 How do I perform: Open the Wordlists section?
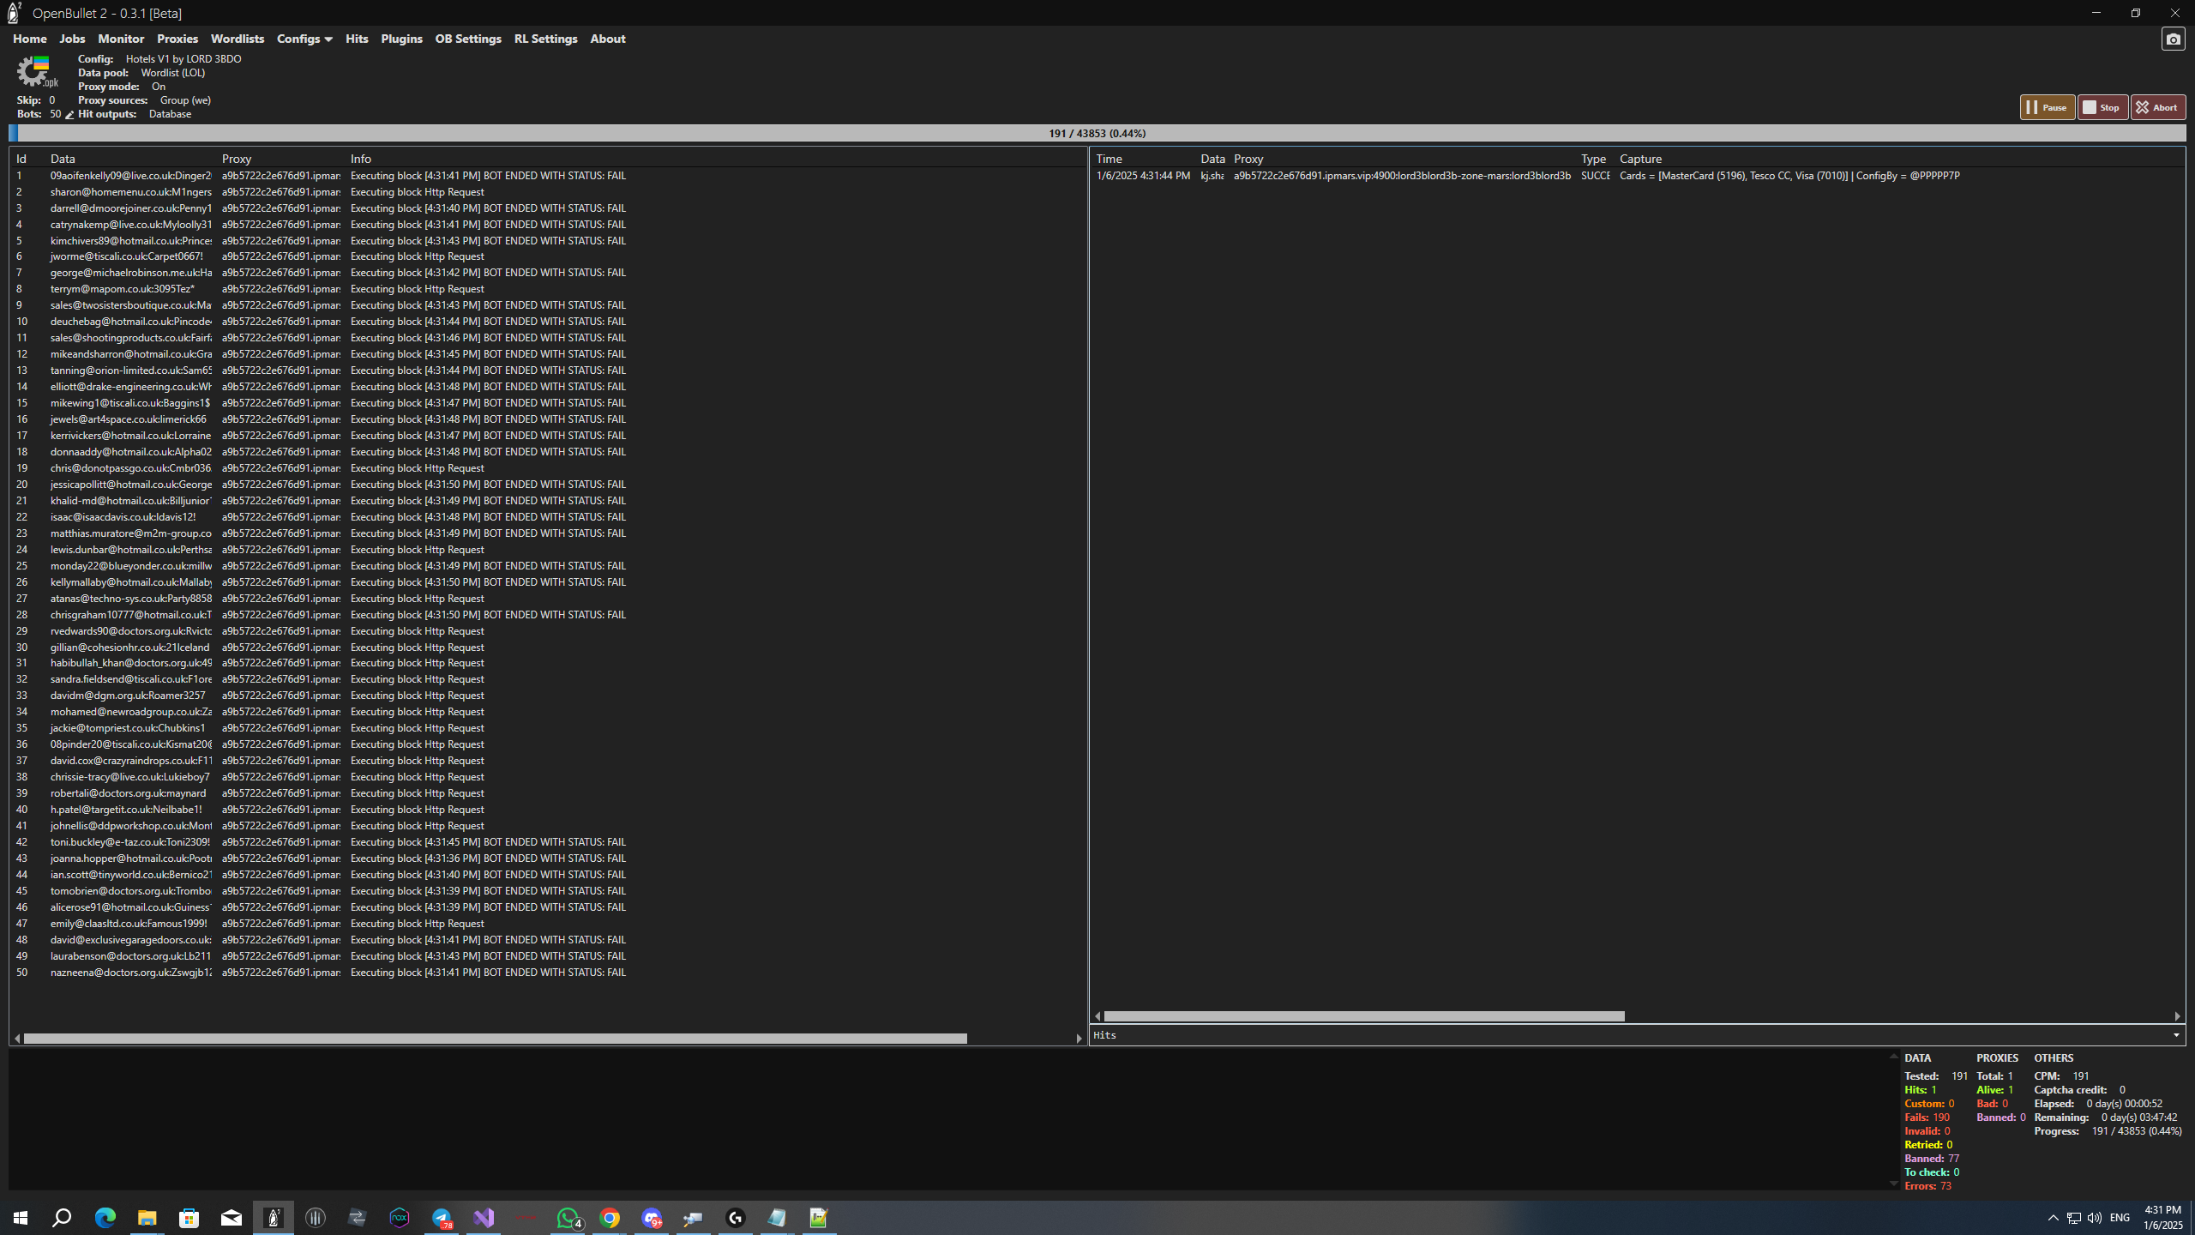(238, 39)
